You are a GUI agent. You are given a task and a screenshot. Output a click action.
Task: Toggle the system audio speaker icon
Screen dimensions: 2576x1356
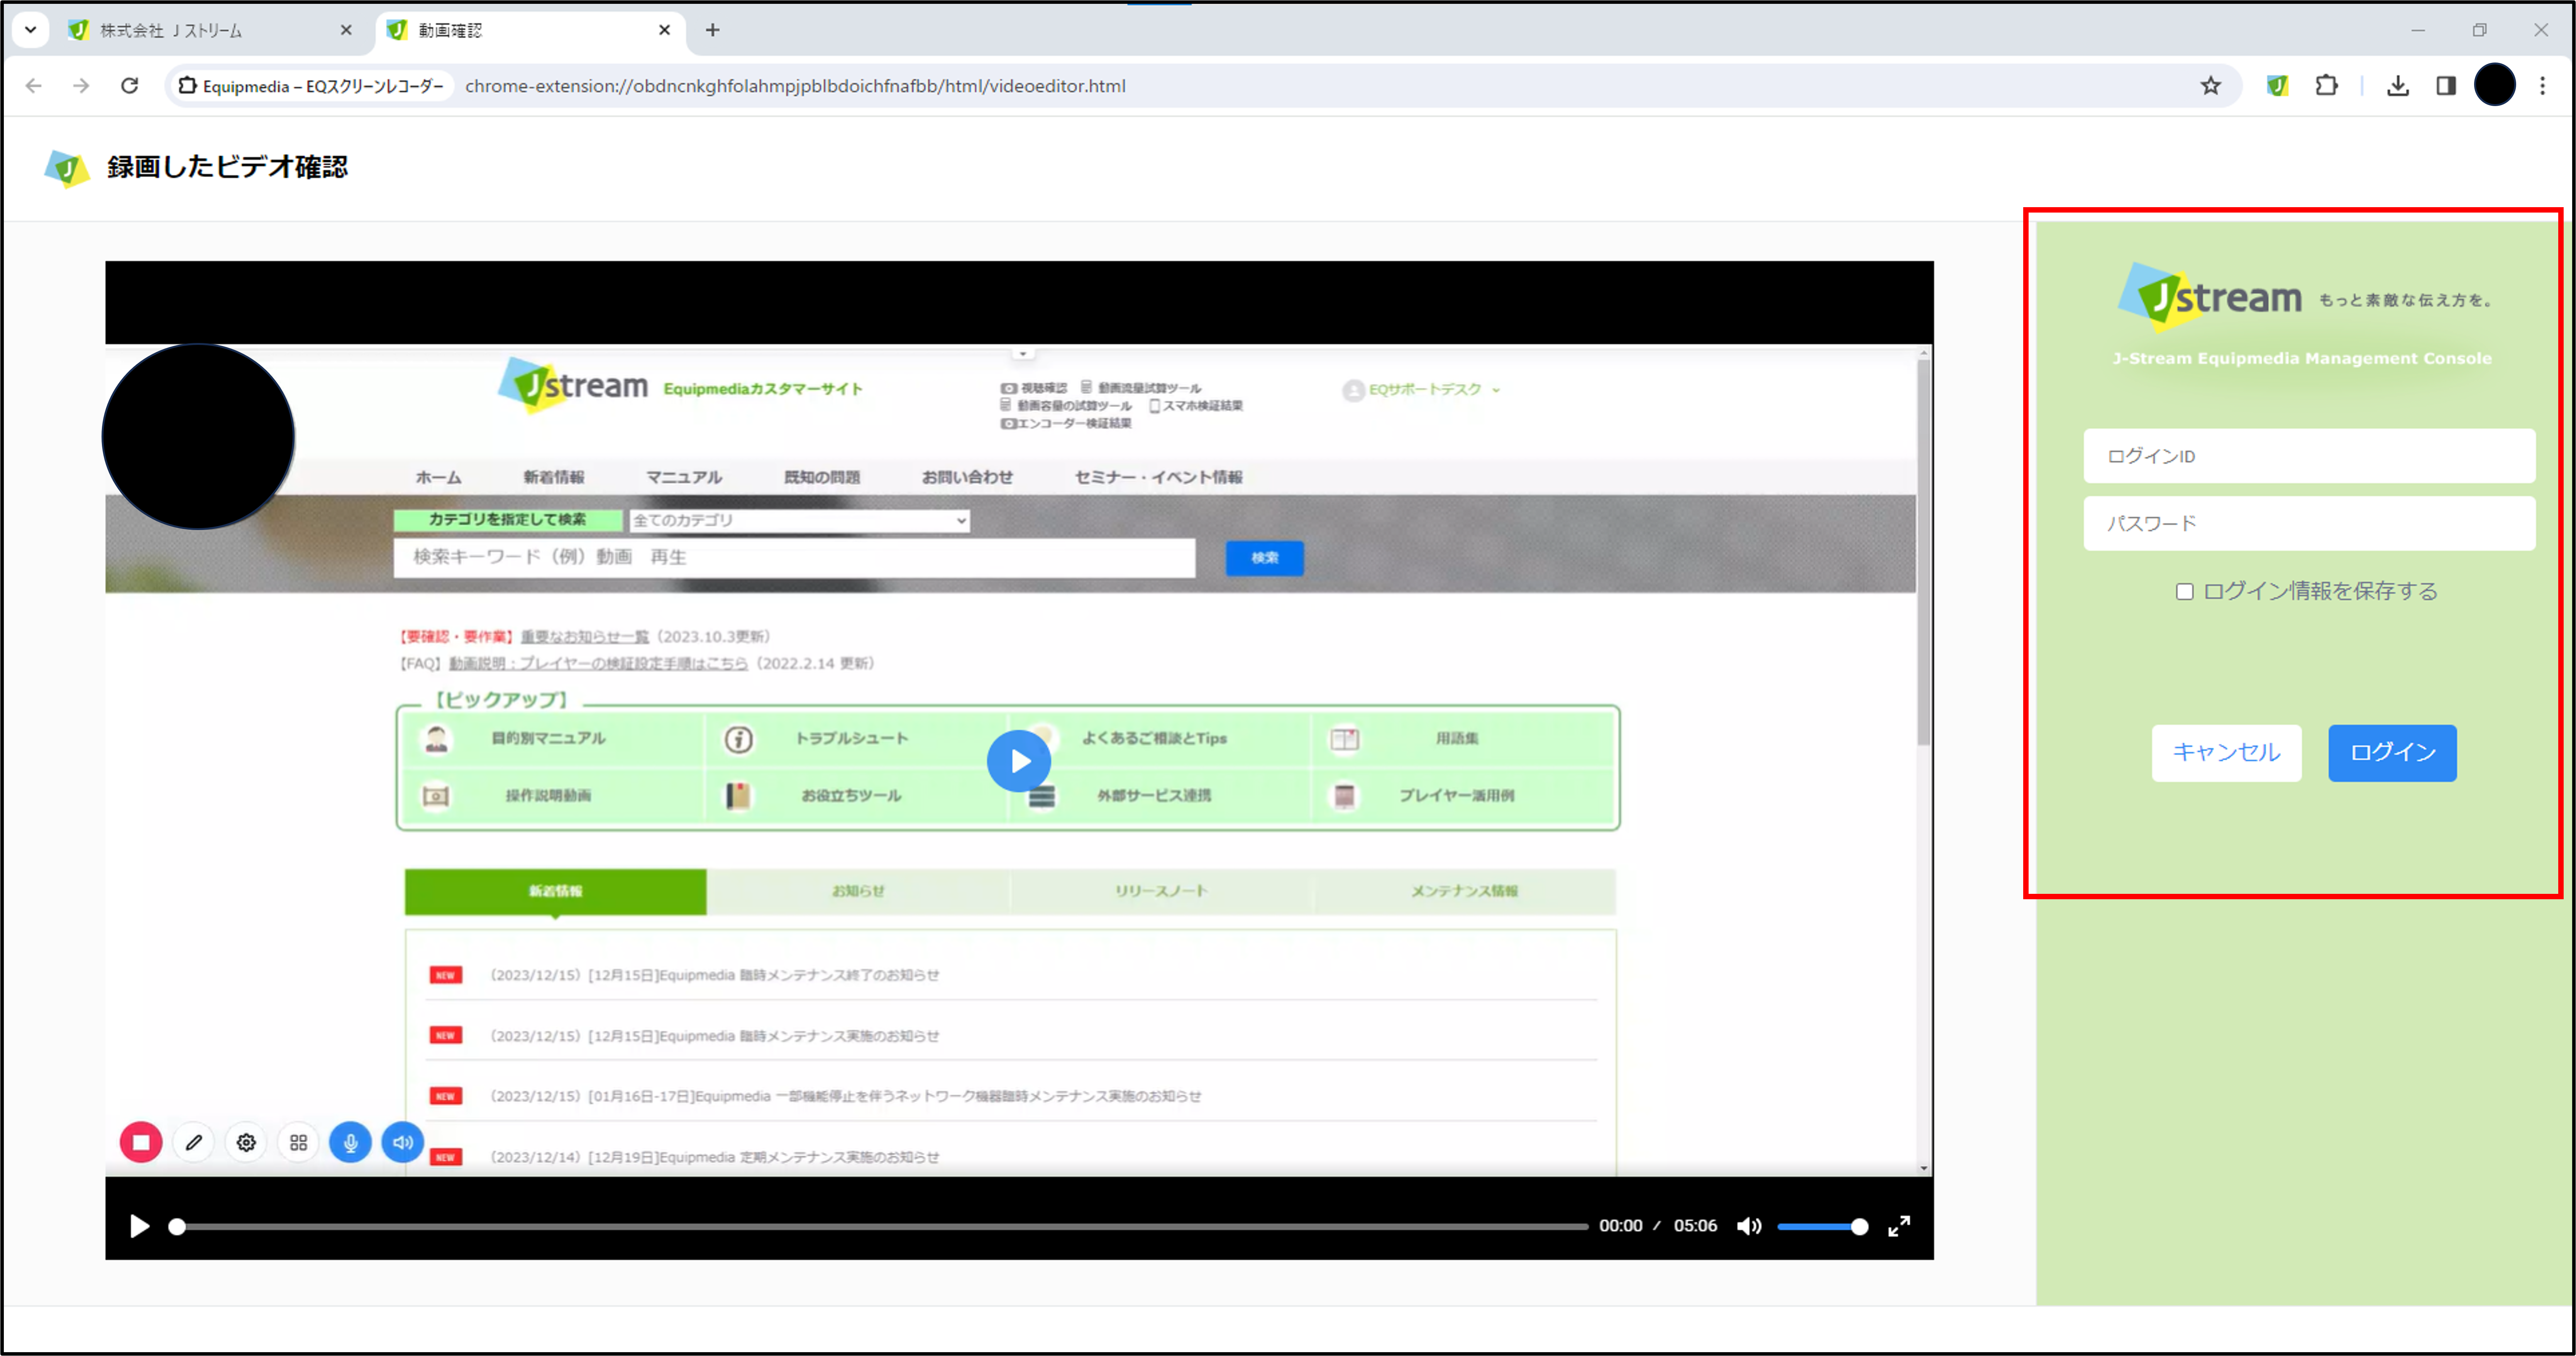403,1142
